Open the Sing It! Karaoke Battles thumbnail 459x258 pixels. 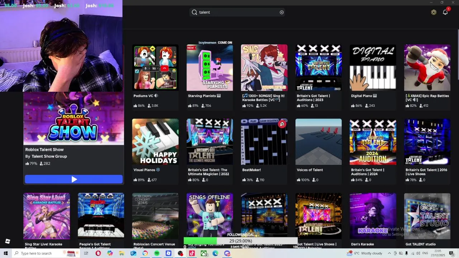point(264,67)
